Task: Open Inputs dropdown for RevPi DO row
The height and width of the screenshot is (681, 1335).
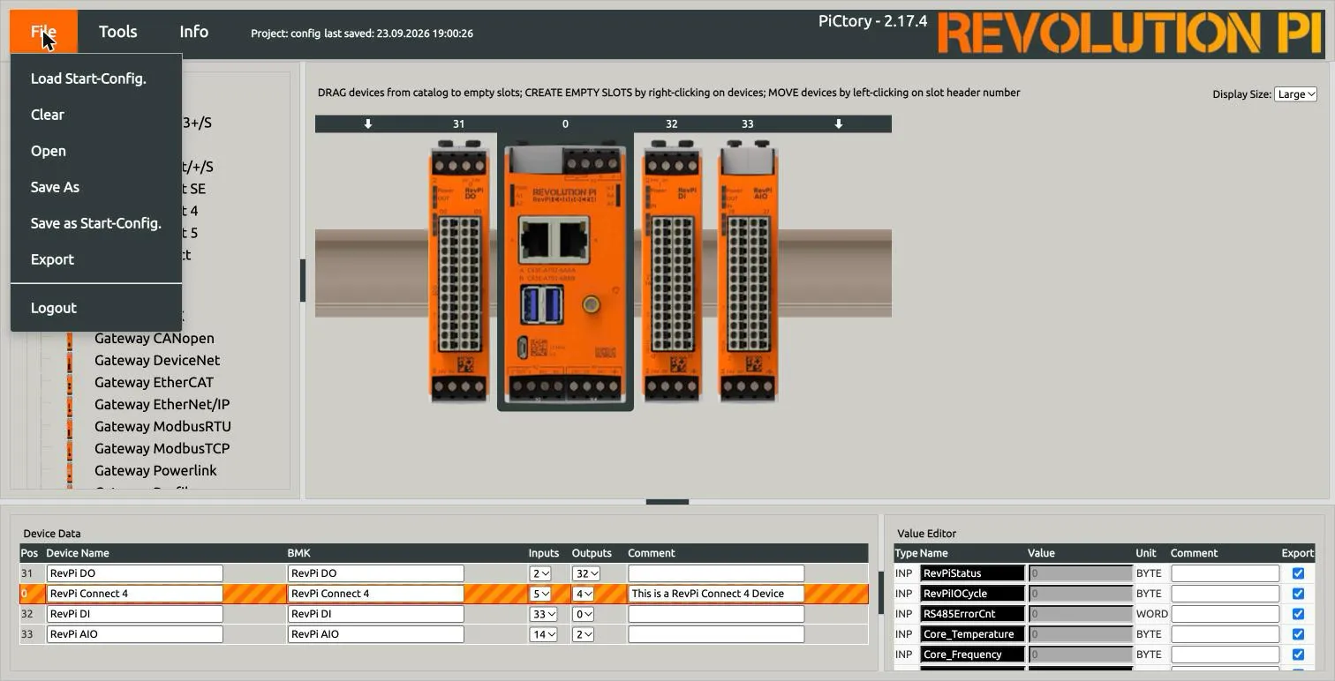Action: pyautogui.click(x=540, y=573)
